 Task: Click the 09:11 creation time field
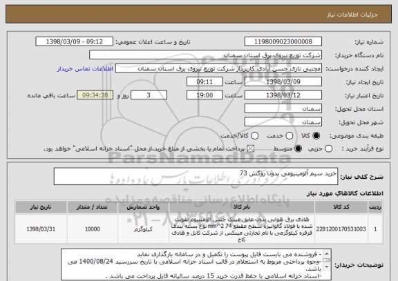point(205,82)
